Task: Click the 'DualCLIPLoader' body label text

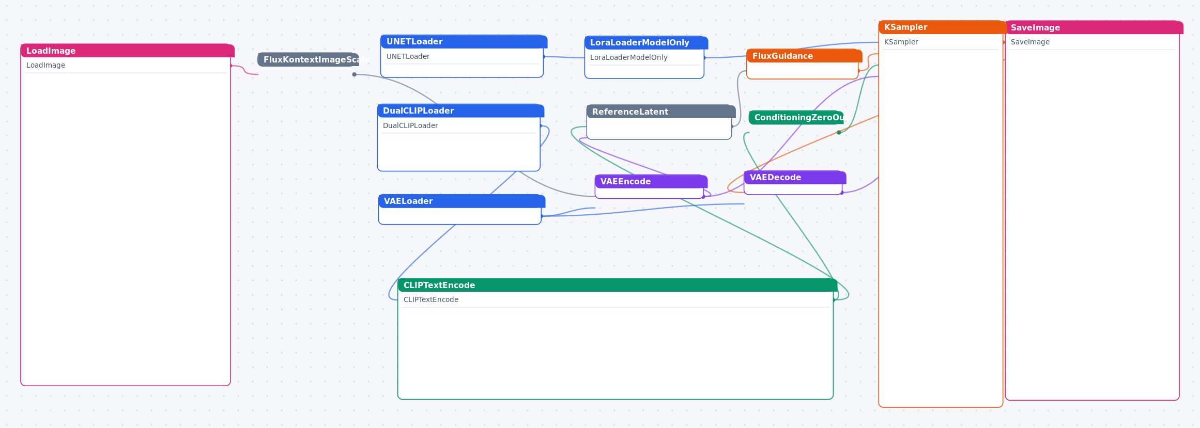Action: (410, 125)
